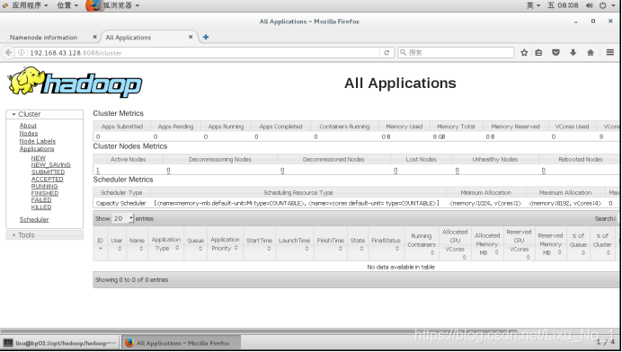Click the Hadoop elephant logo
Image resolution: width=622 pixels, height=352 pixels.
(75, 82)
